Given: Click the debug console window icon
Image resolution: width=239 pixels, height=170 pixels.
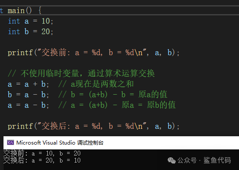Looking at the screenshot, I should 11,142.
